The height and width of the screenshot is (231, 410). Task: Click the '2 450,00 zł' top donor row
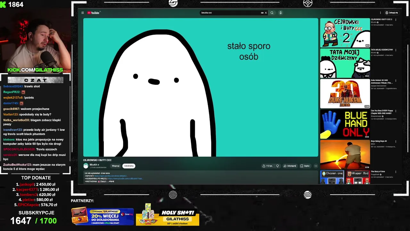(35, 184)
